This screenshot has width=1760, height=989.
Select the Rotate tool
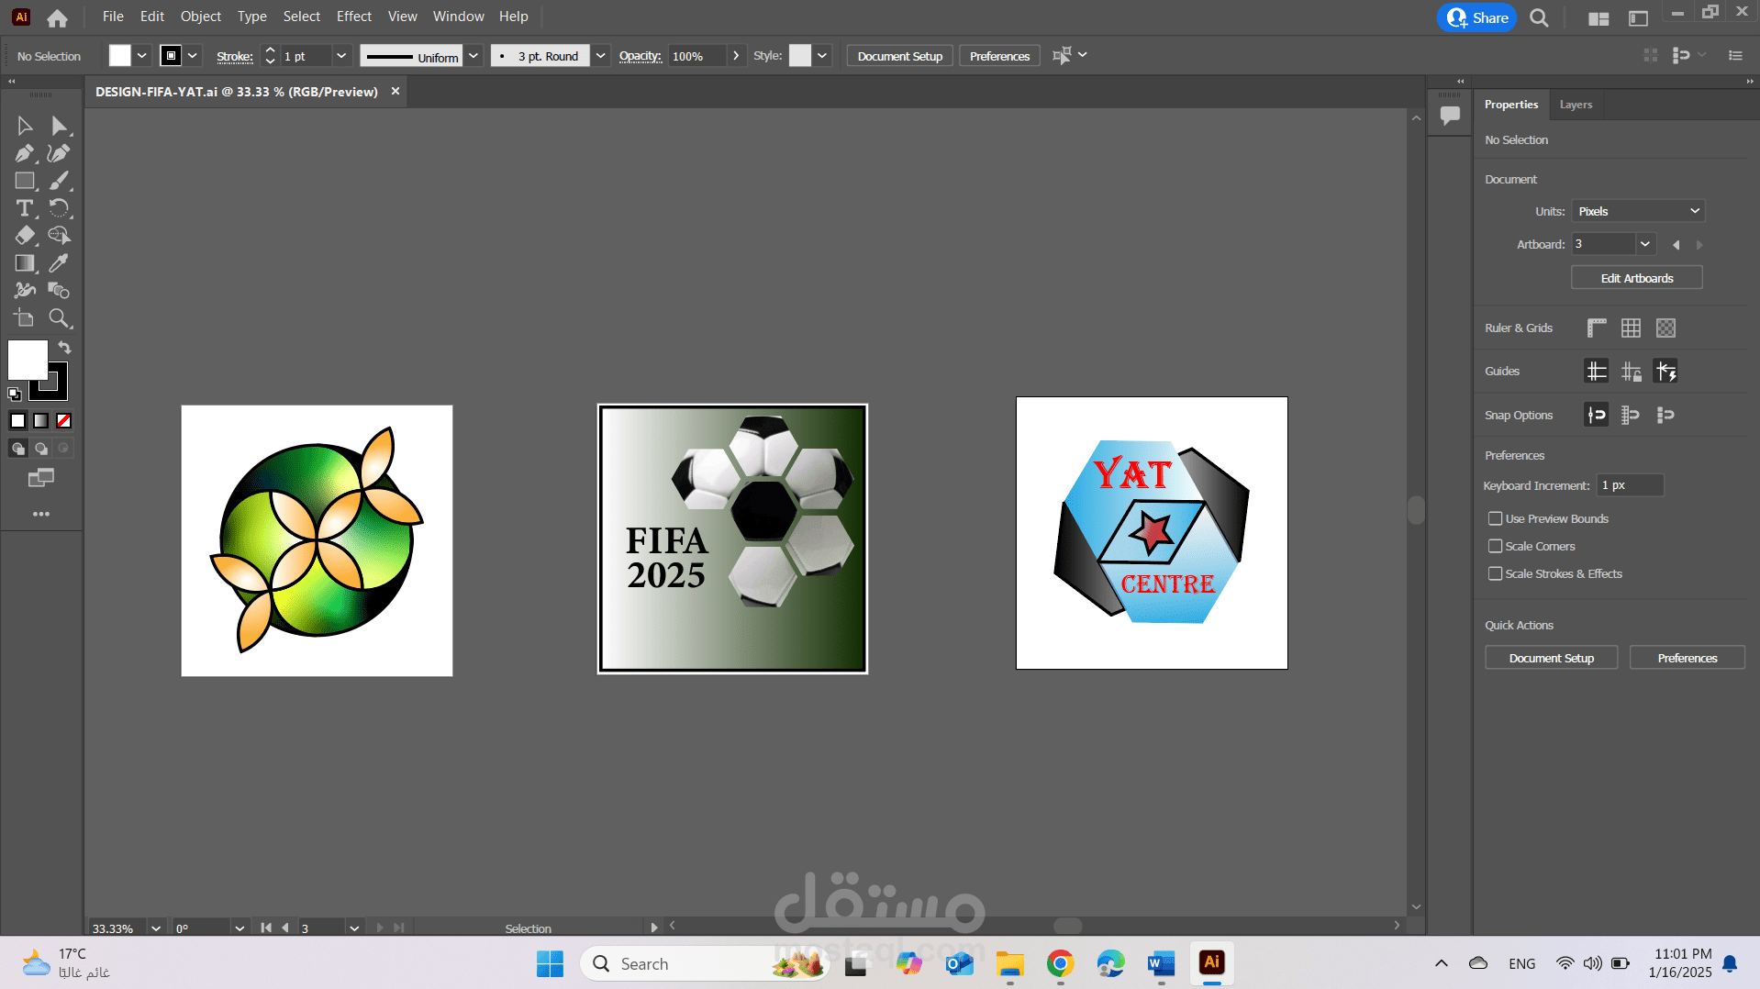[x=60, y=208]
